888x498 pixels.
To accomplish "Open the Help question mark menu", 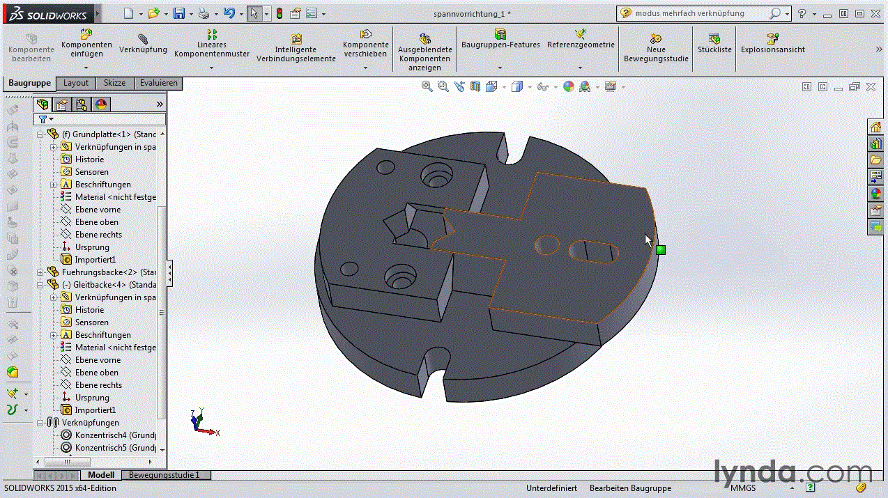I will pyautogui.click(x=802, y=13).
